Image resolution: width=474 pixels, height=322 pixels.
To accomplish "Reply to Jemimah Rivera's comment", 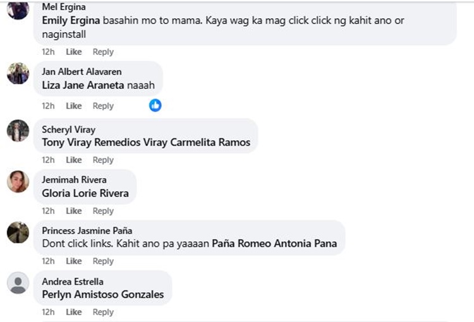I will (x=103, y=211).
